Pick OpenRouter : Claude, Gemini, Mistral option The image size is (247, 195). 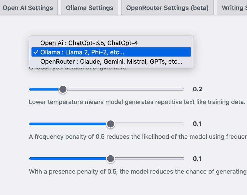[111, 61]
